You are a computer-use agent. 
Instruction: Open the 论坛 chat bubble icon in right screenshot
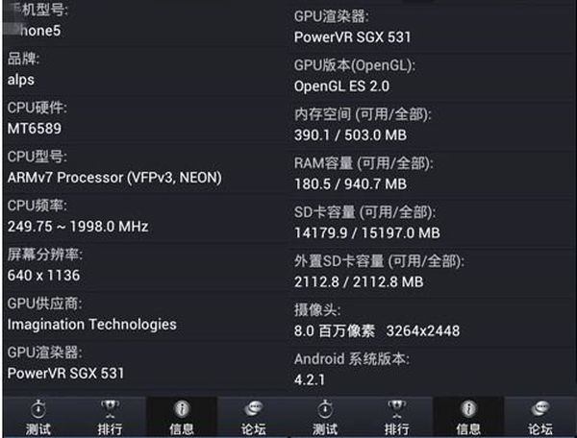540,417
